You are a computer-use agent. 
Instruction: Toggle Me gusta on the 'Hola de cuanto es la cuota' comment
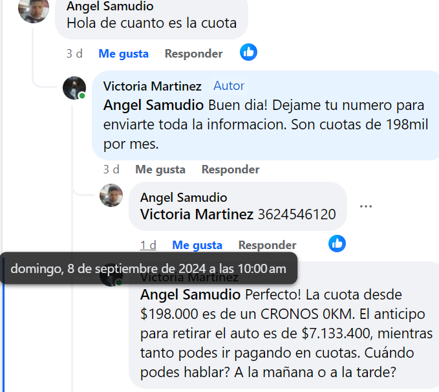click(x=123, y=54)
